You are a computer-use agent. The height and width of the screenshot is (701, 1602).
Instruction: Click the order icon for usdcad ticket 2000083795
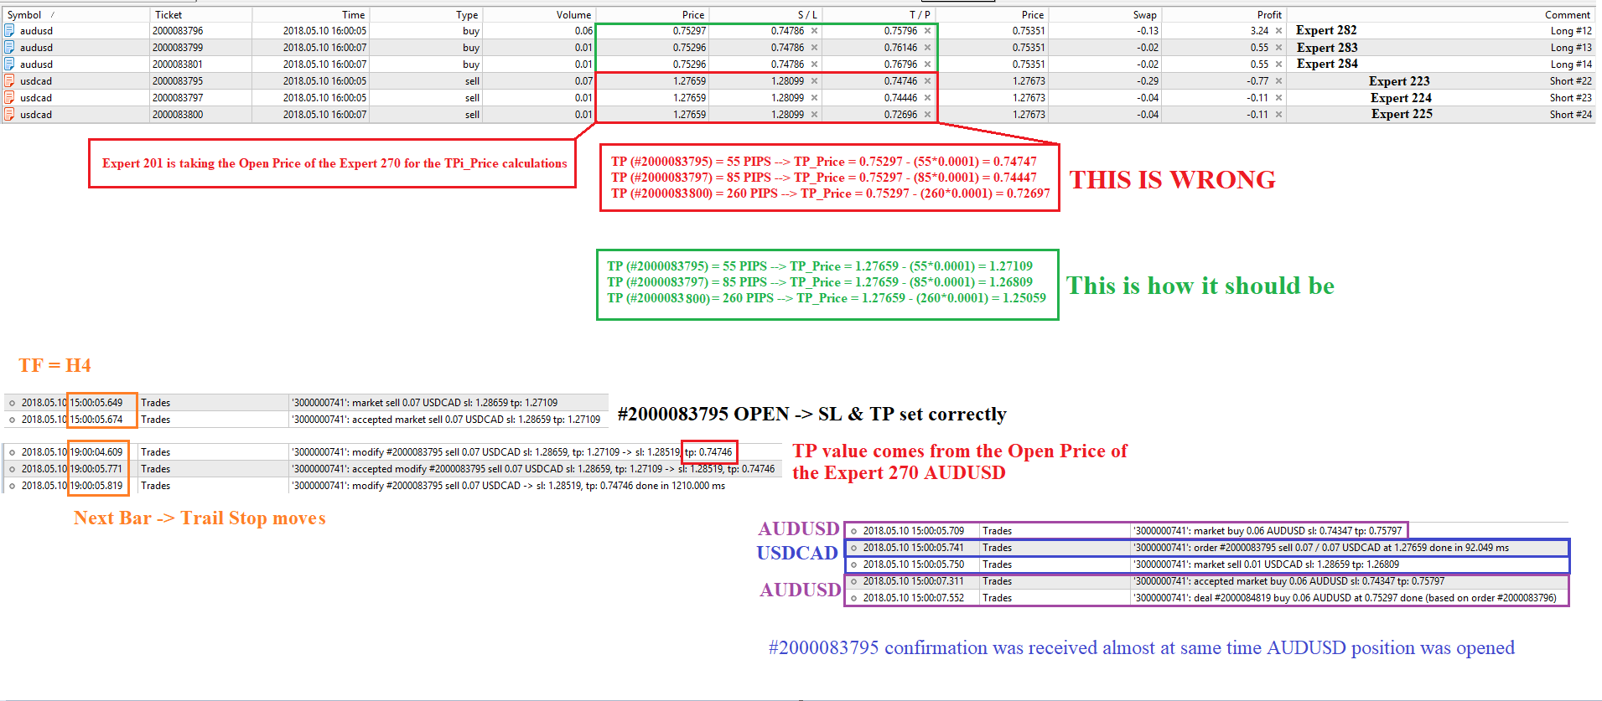9,80
